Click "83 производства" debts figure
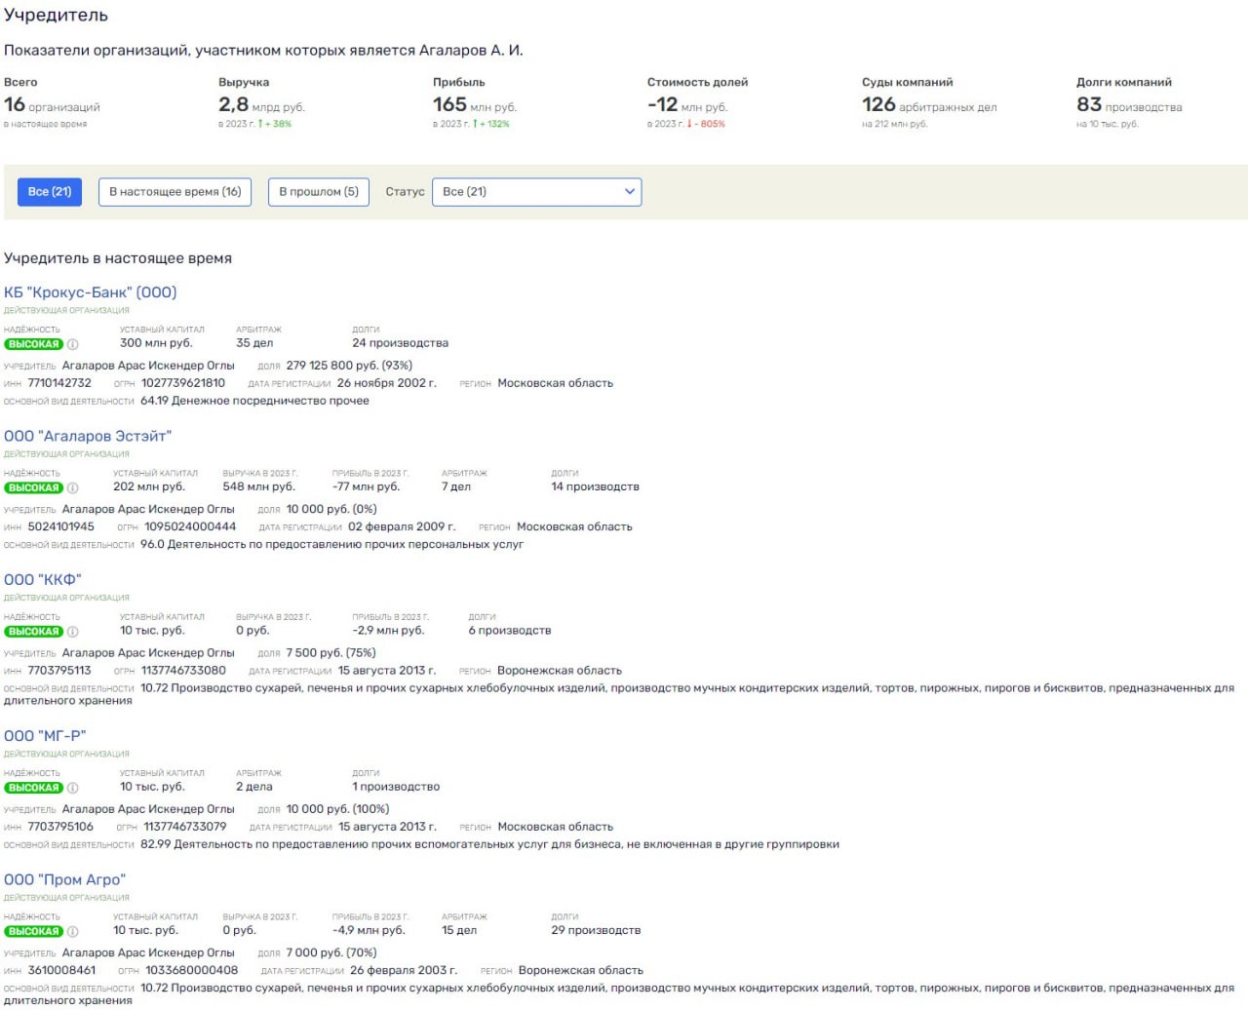Image resolution: width=1248 pixels, height=1010 pixels. click(x=1129, y=105)
